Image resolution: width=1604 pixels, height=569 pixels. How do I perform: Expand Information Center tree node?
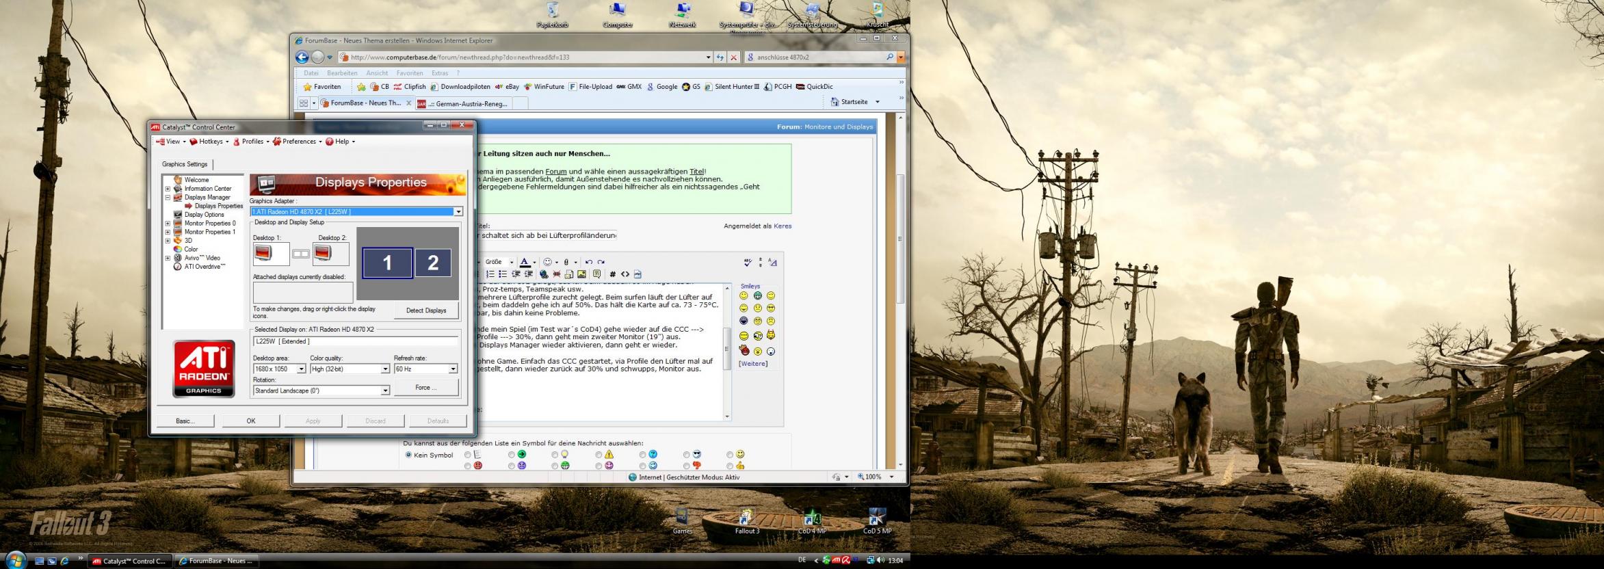[168, 189]
